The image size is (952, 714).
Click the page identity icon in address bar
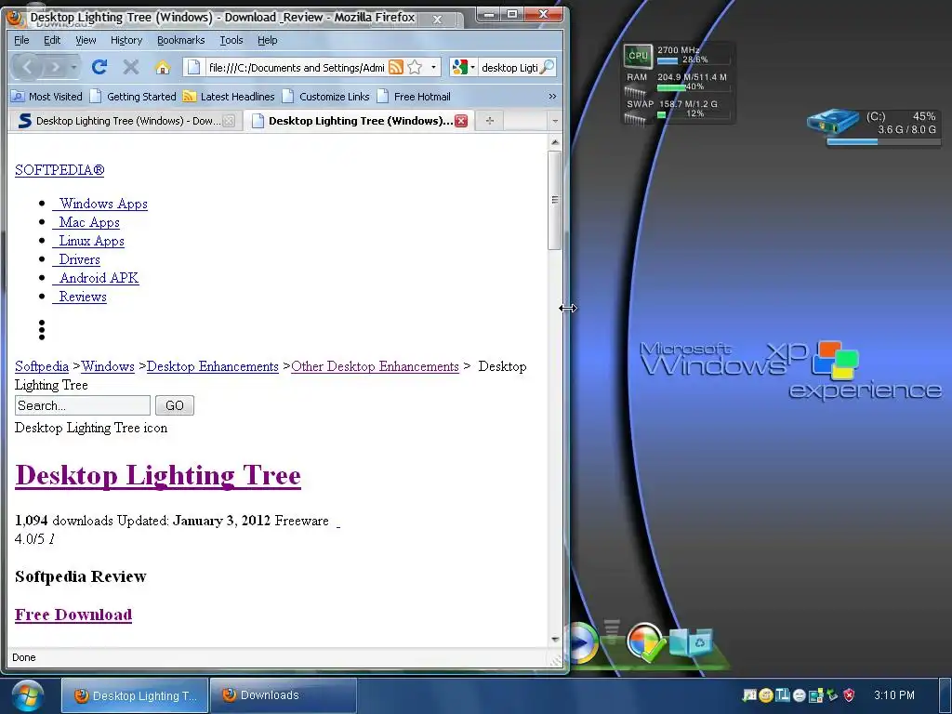click(x=193, y=67)
